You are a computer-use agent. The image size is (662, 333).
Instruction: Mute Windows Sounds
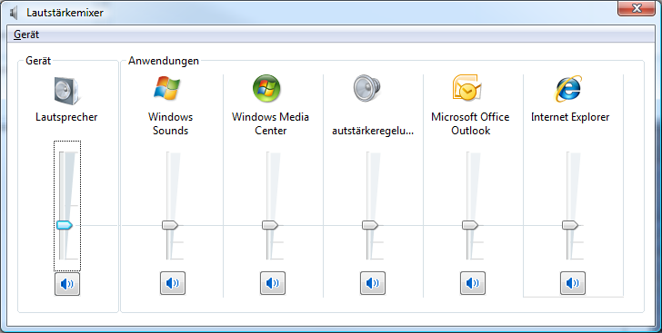173,283
